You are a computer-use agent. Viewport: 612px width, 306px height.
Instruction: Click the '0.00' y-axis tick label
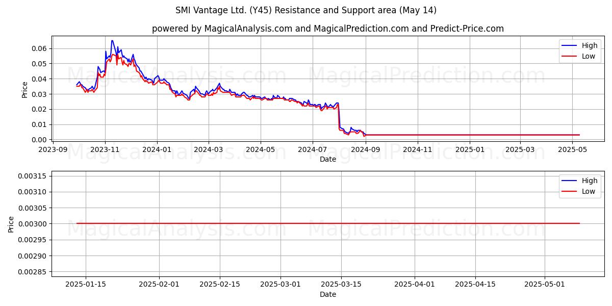[x=40, y=140]
